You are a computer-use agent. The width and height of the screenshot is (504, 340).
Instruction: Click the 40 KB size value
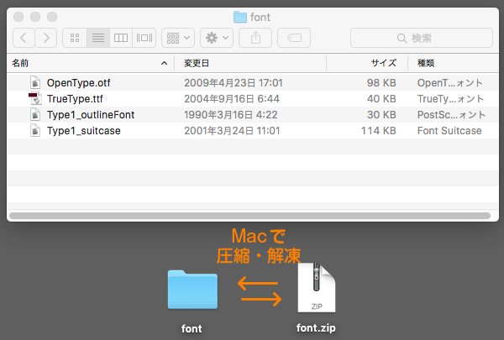point(381,99)
